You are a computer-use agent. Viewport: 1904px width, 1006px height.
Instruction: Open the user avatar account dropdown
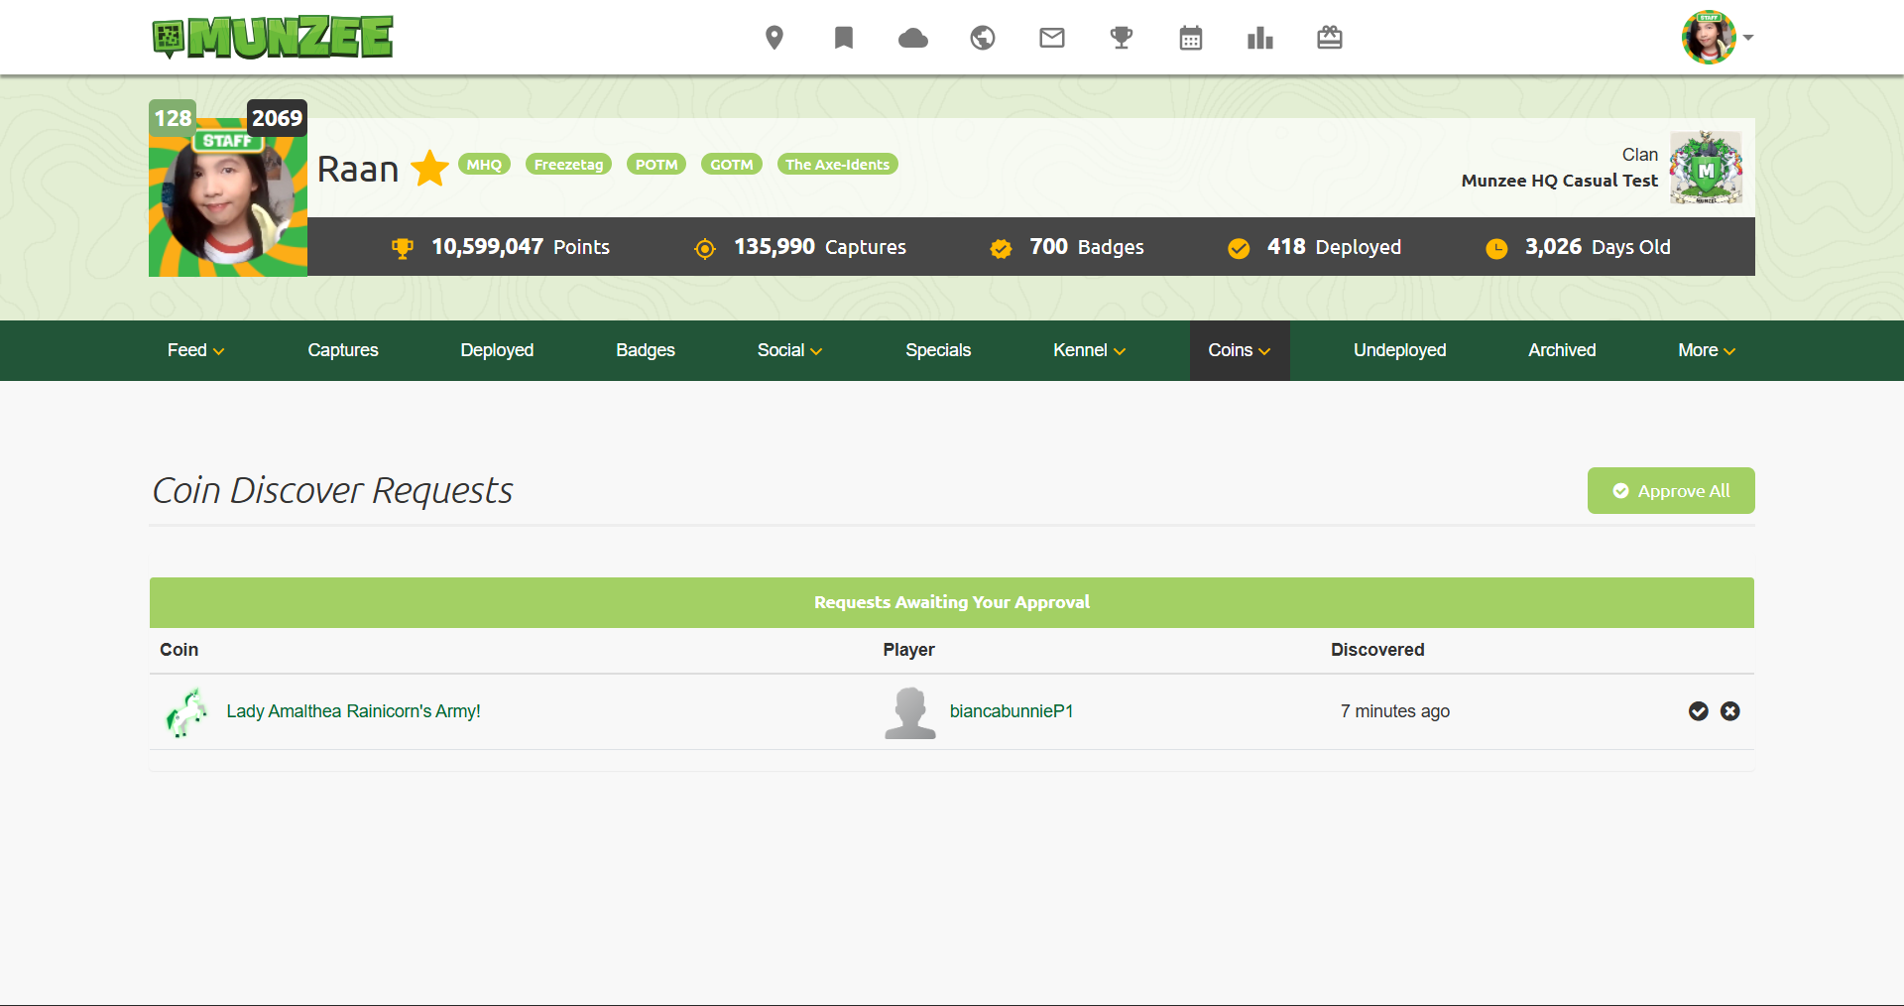[x=1717, y=38]
